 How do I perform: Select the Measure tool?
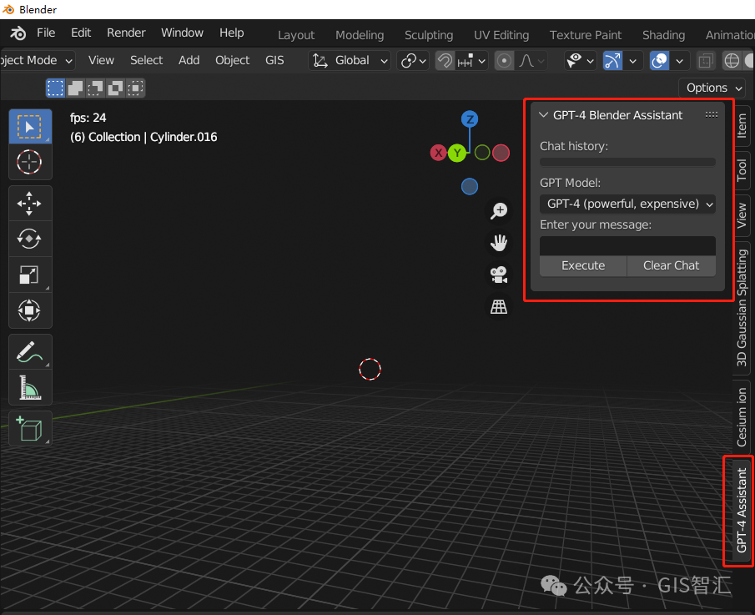(x=30, y=387)
